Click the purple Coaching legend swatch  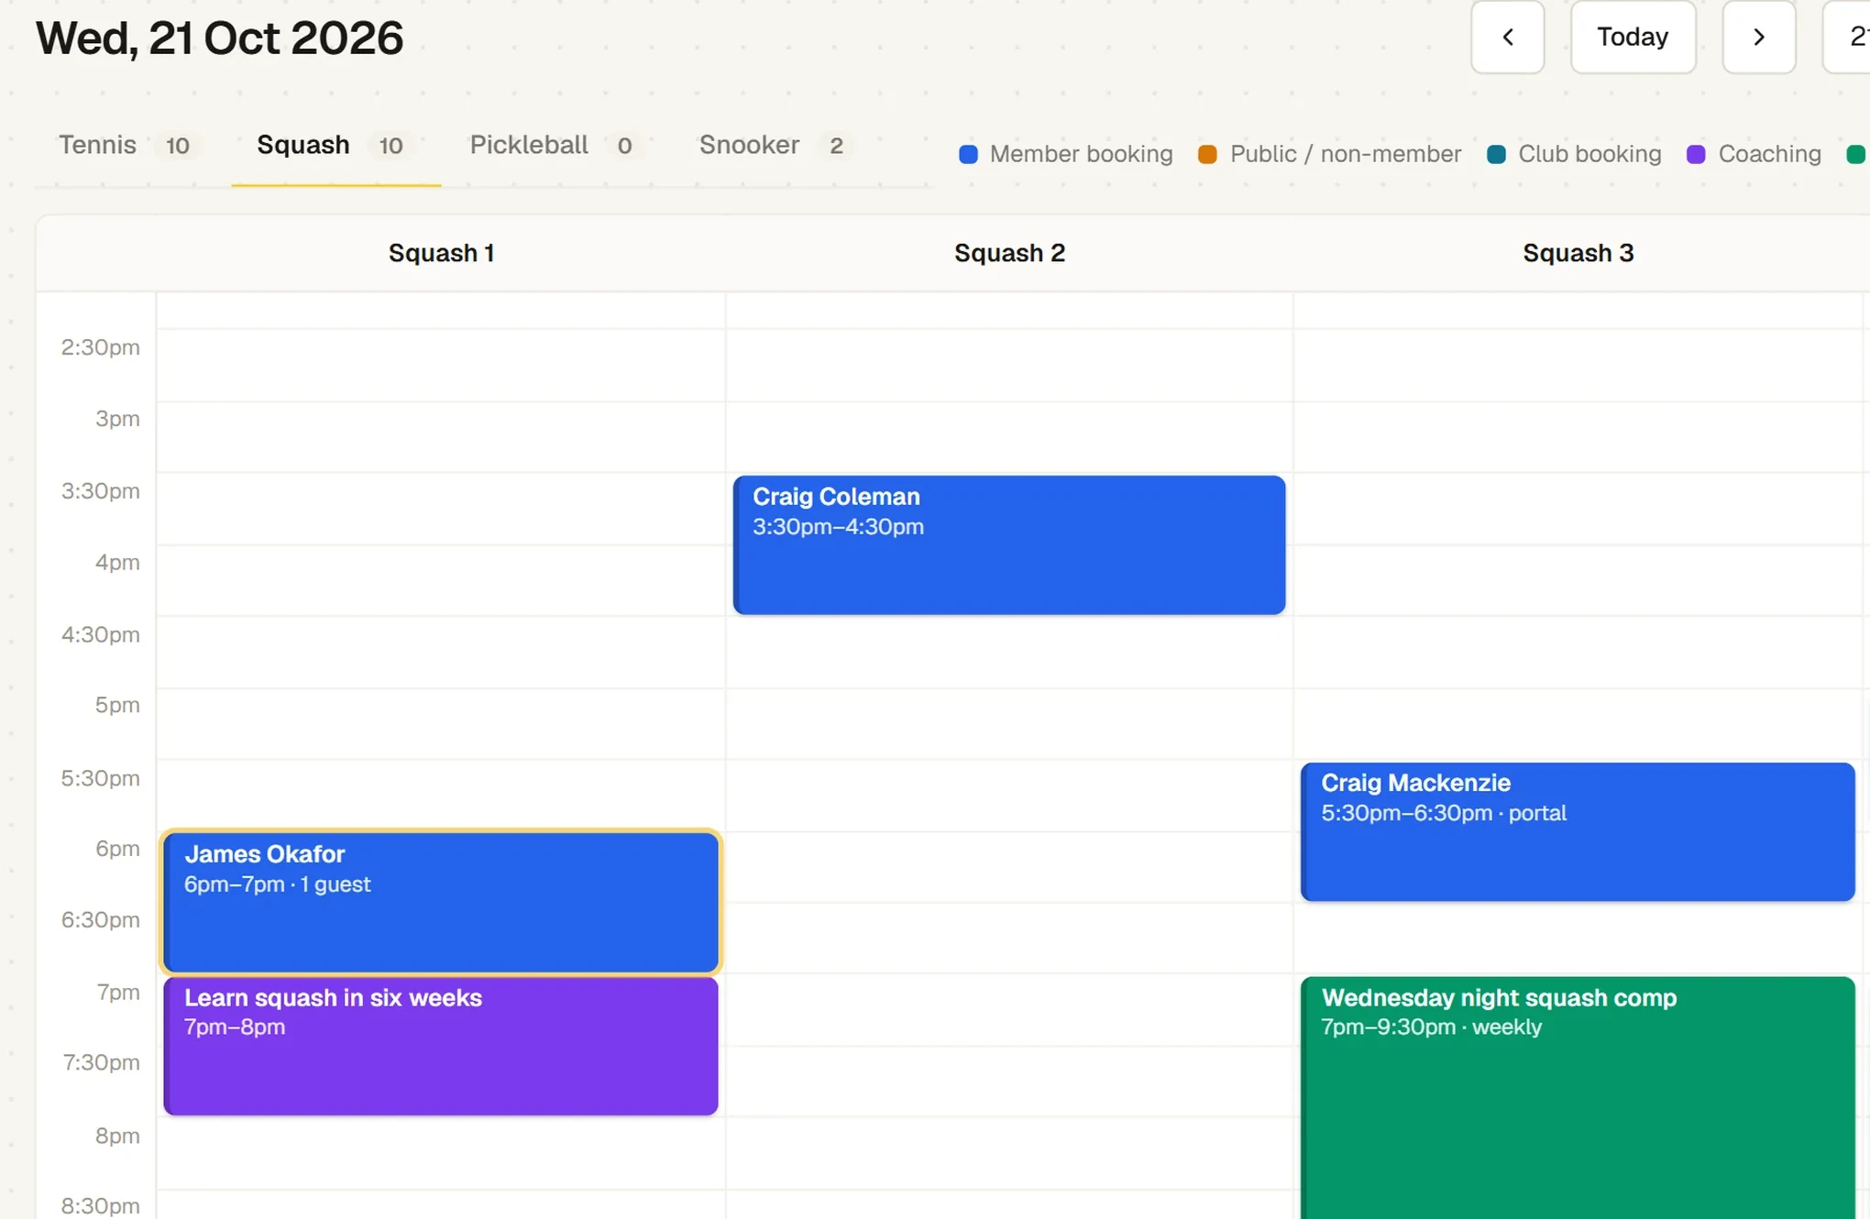tap(1696, 154)
